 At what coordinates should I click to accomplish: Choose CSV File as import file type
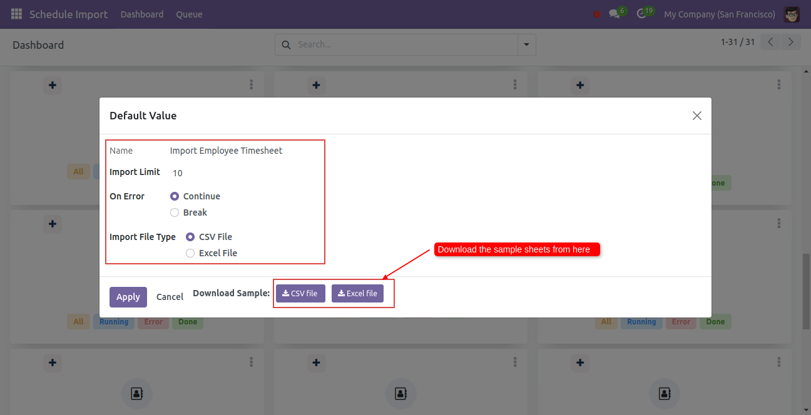click(190, 237)
